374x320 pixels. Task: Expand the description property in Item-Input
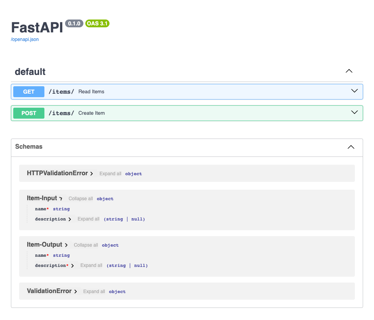(70, 219)
